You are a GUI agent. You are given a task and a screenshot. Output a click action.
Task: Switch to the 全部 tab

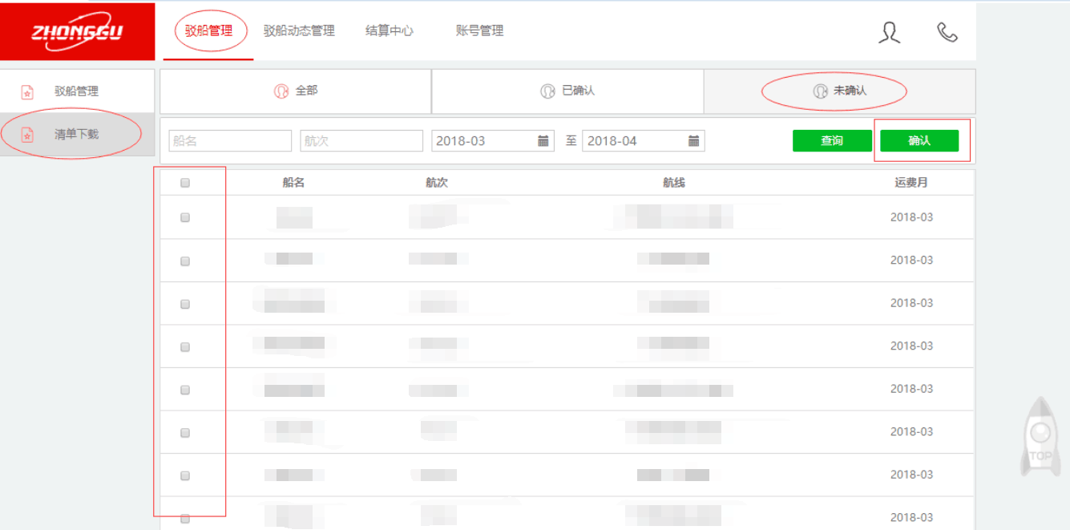(296, 91)
